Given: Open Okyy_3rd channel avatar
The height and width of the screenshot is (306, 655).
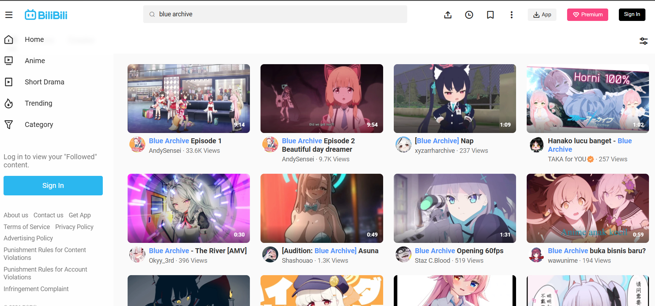Looking at the screenshot, I should point(138,255).
